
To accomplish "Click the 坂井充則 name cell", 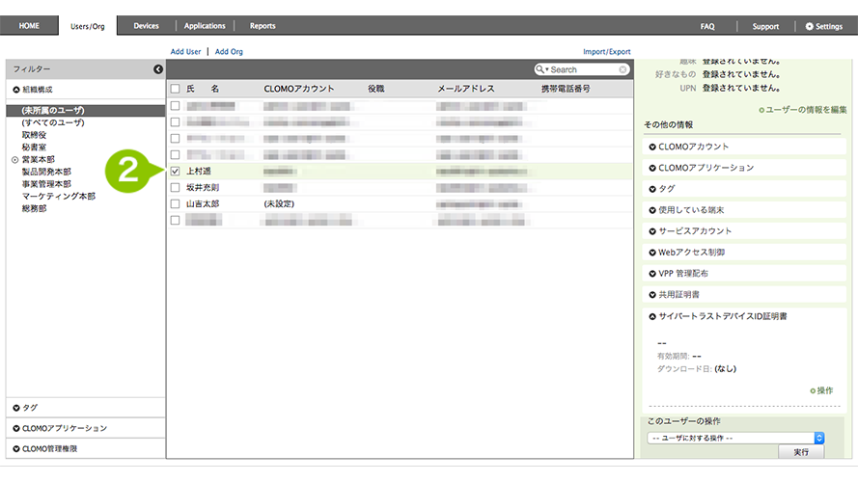I will (203, 187).
